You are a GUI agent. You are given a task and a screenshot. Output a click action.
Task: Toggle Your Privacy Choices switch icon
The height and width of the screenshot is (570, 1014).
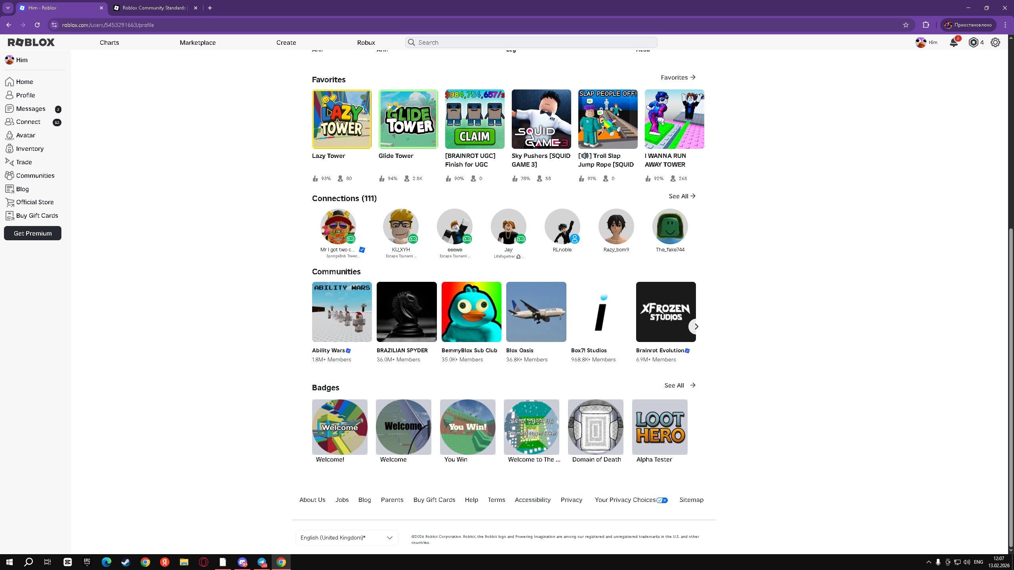662,500
